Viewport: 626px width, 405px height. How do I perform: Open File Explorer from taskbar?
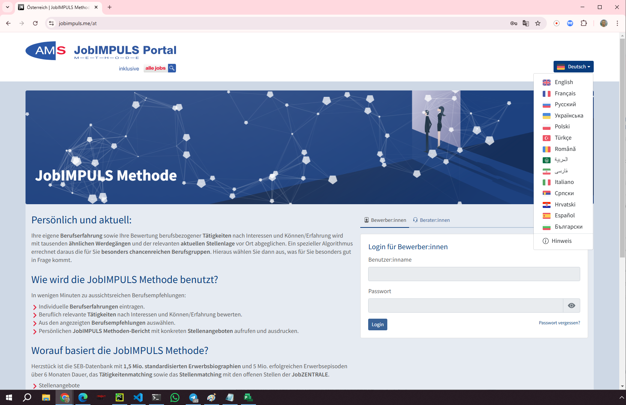click(x=46, y=397)
